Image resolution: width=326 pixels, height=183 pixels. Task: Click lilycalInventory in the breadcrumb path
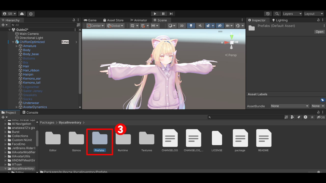coord(70,123)
